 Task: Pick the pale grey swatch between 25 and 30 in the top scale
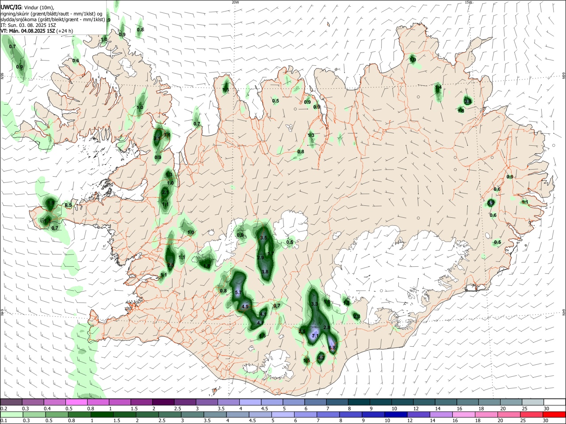[x=533, y=402]
